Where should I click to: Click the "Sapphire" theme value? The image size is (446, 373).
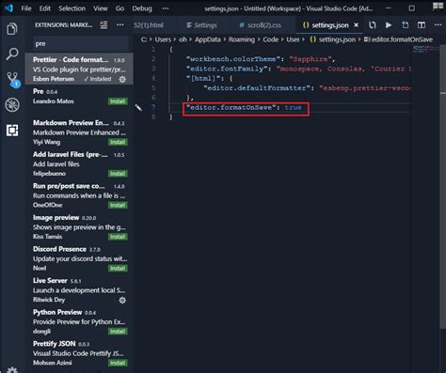(311, 59)
